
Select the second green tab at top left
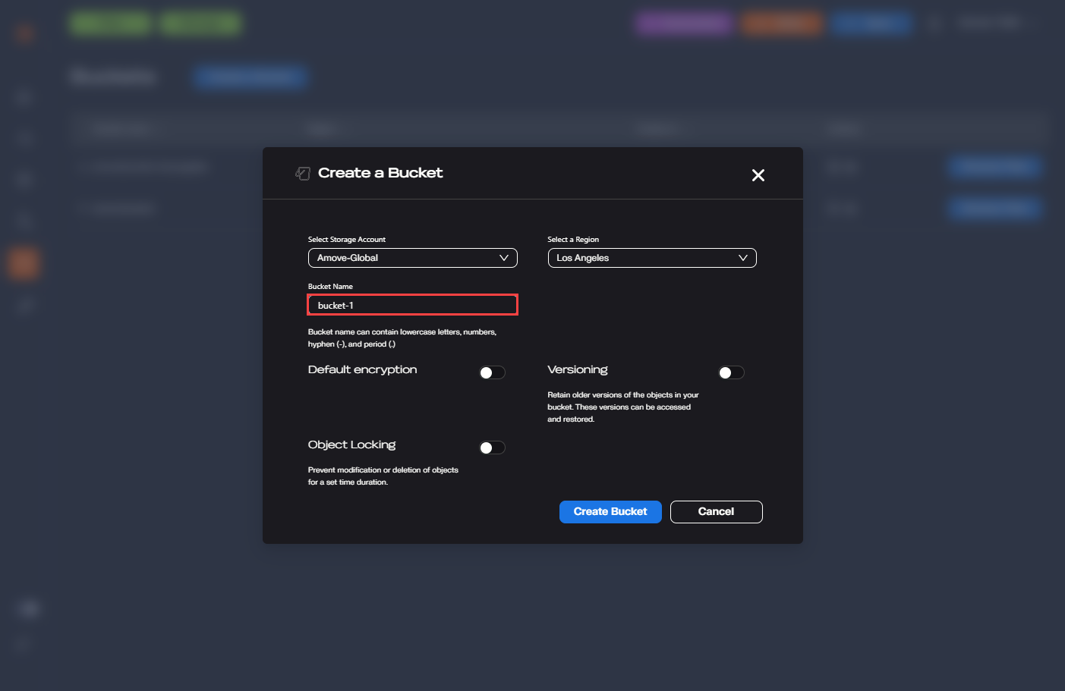pyautogui.click(x=200, y=24)
